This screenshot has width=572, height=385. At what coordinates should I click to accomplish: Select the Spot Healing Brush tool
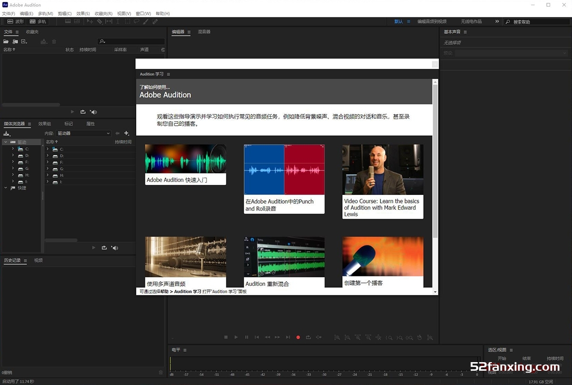coord(154,21)
